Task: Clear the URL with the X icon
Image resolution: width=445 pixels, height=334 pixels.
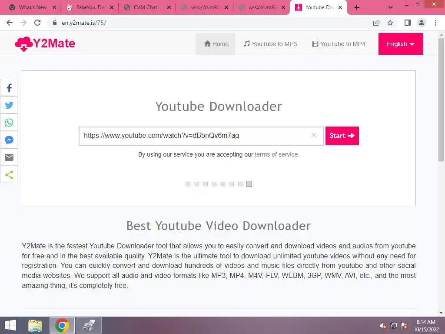Action: click(314, 135)
